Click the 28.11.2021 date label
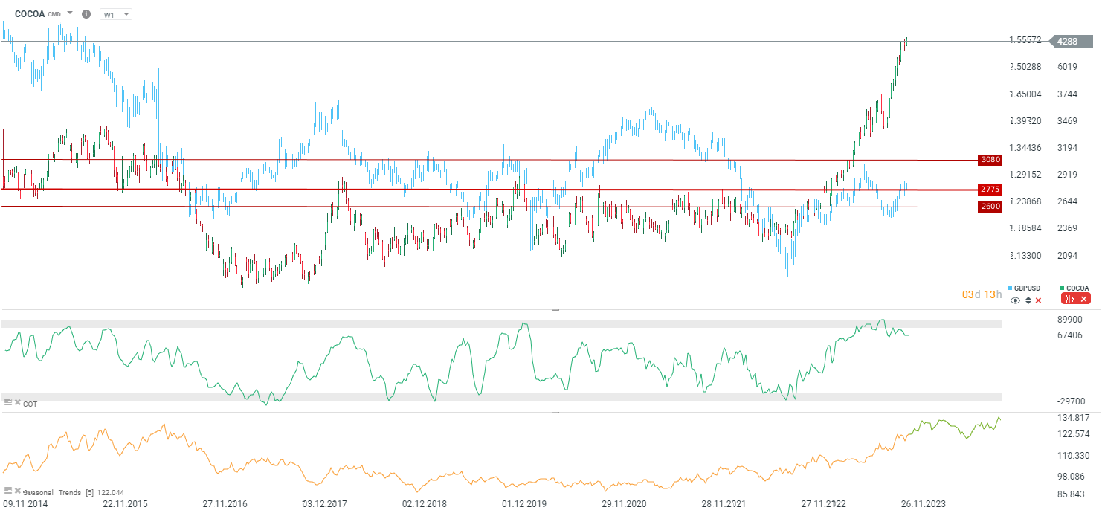Viewport: 1102px width, 516px height. coord(724,504)
